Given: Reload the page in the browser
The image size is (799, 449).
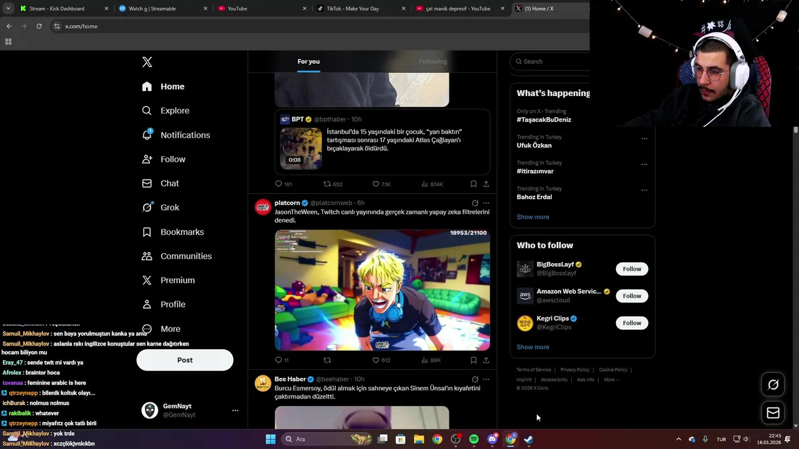Looking at the screenshot, I should pos(39,26).
